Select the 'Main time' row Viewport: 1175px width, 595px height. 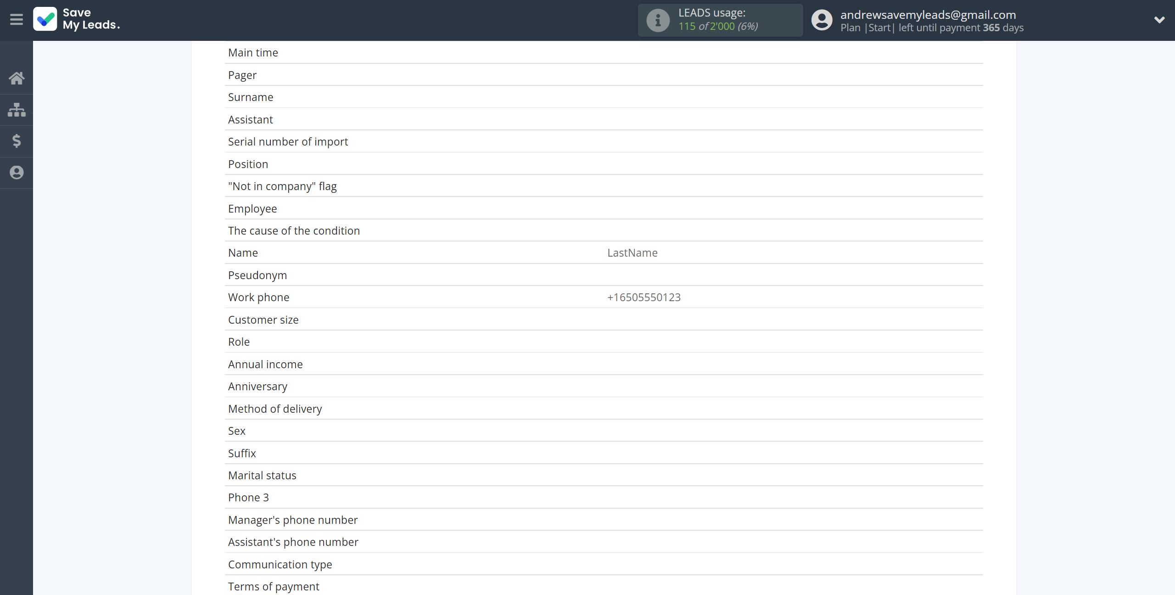pos(604,53)
